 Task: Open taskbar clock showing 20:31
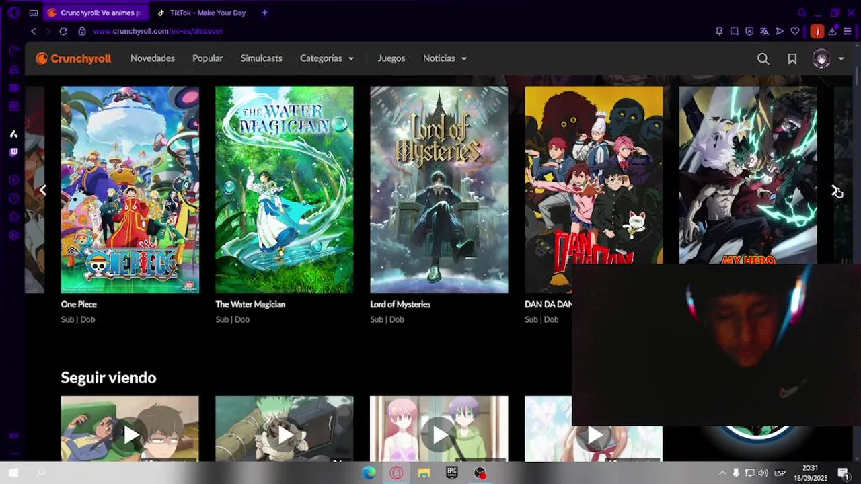(x=810, y=473)
